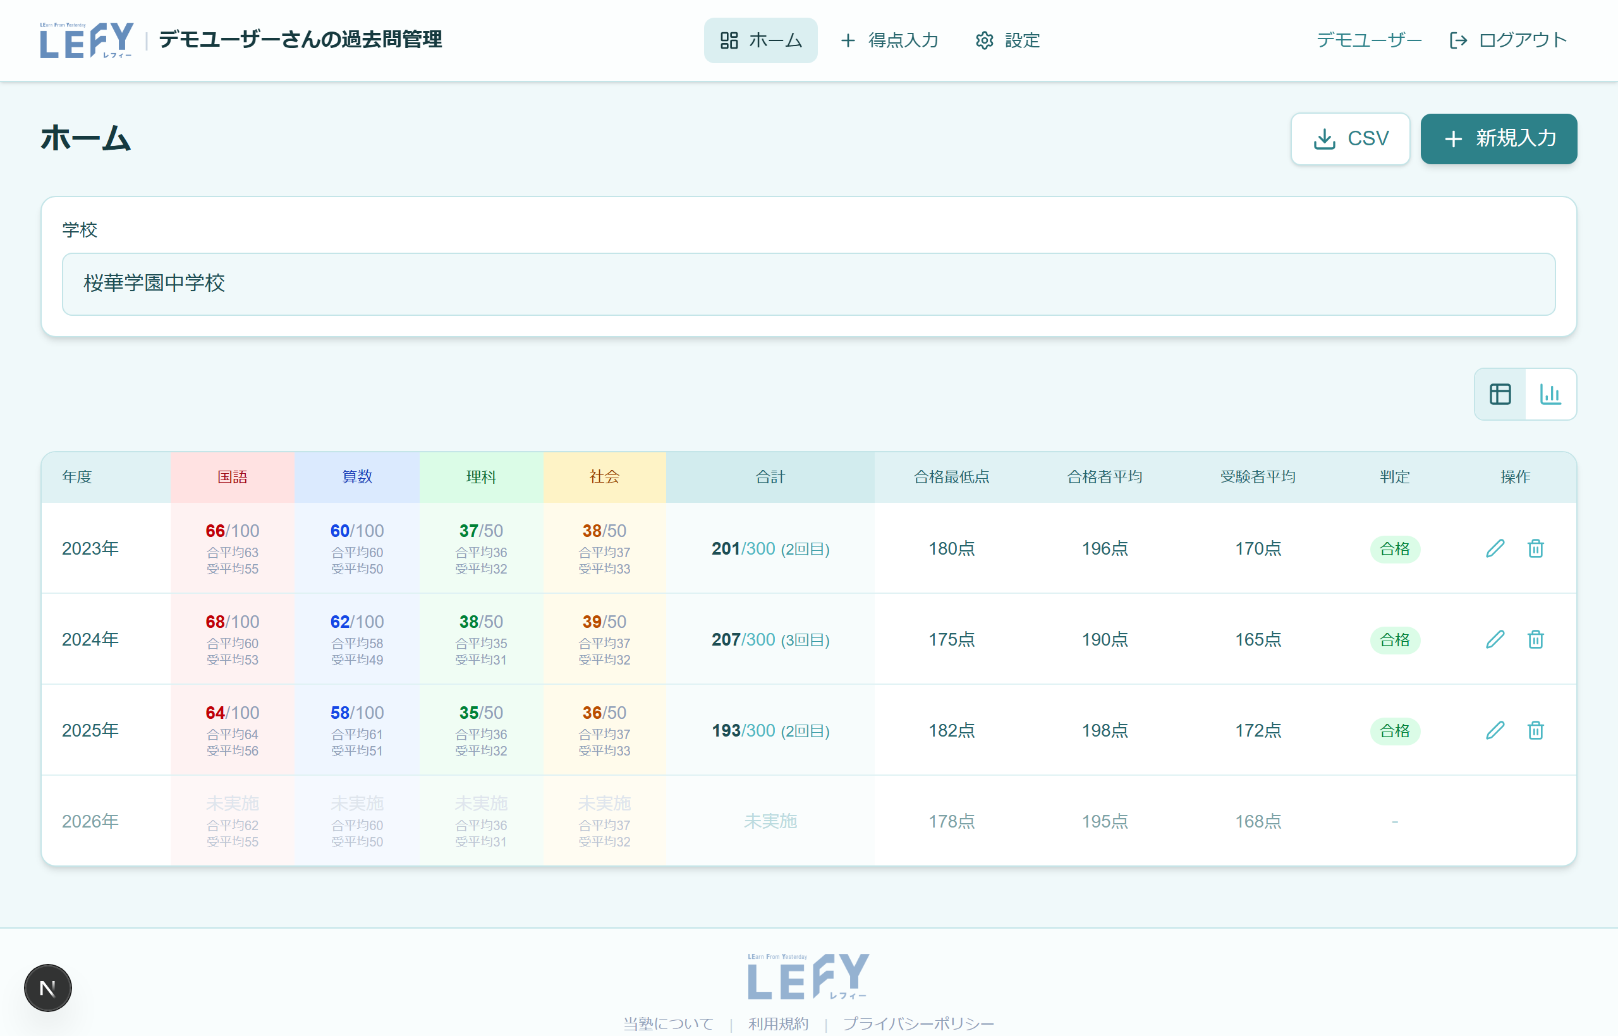The image size is (1618, 1036).
Task: Click the trash delete icon for 2023年
Action: 1535,548
